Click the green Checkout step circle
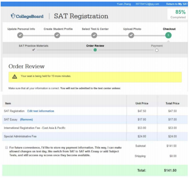 point(168,35)
